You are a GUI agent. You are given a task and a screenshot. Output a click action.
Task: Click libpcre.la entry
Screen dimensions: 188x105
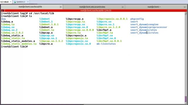pyautogui.click(x=73, y=33)
